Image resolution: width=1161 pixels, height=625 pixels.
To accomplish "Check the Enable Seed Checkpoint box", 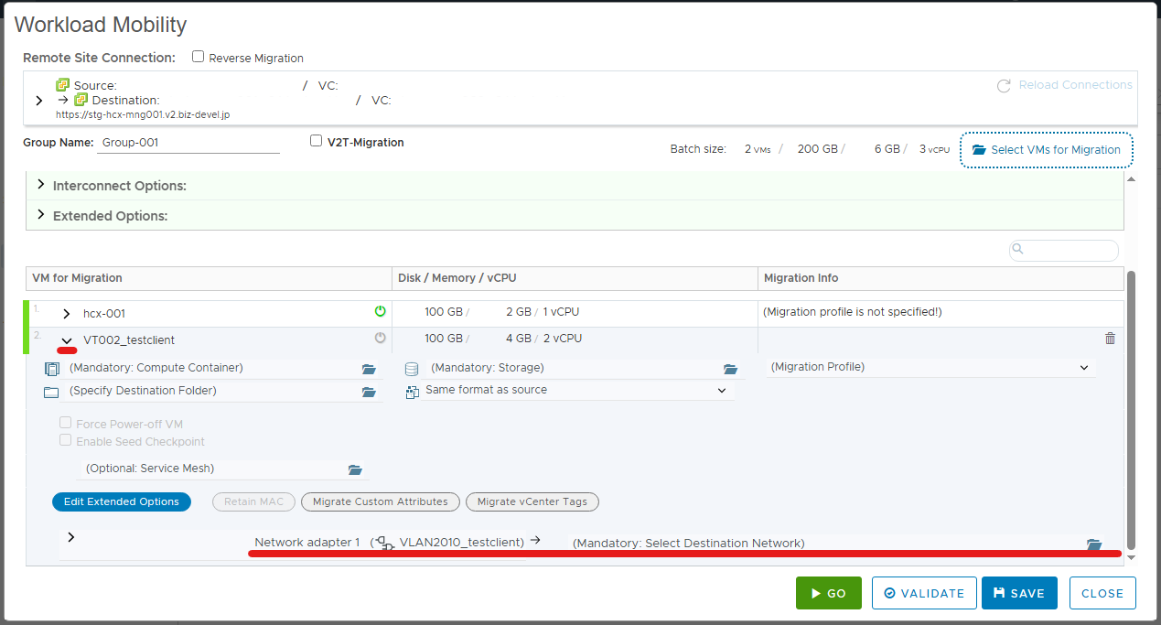I will click(65, 440).
